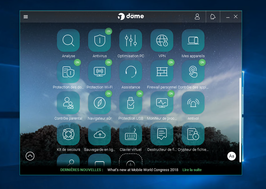266x189 pixels.
Task: Open the Analyse scan tile
Action: click(68, 40)
